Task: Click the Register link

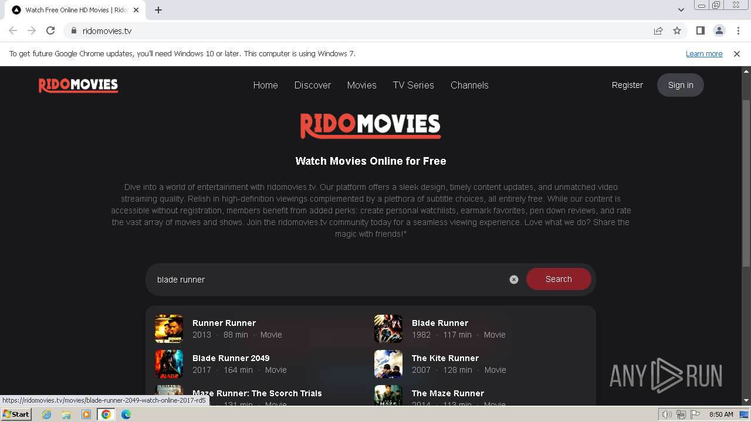Action: (627, 85)
